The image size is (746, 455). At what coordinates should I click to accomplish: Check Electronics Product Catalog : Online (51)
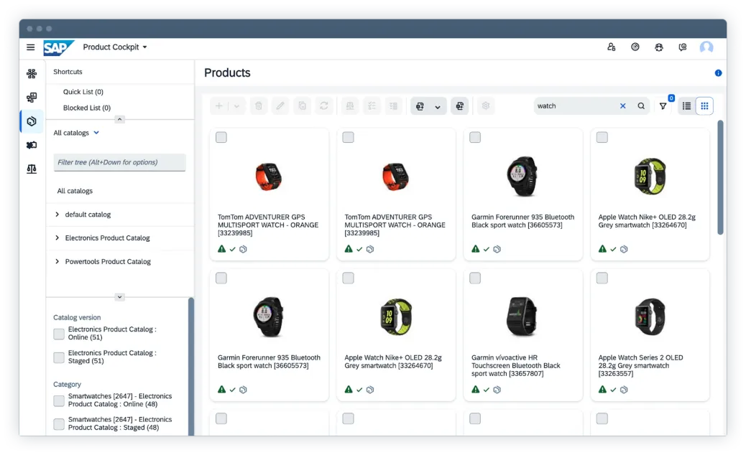coord(59,334)
